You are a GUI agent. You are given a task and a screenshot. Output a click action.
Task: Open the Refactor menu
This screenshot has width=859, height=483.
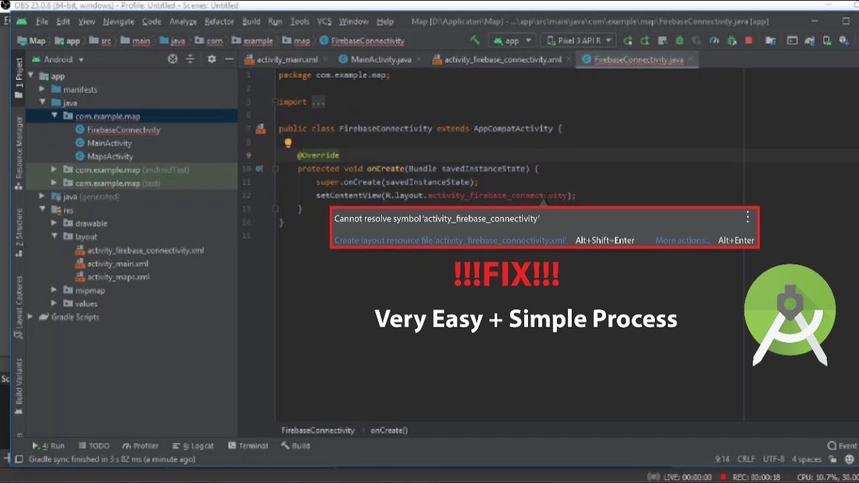pos(219,21)
